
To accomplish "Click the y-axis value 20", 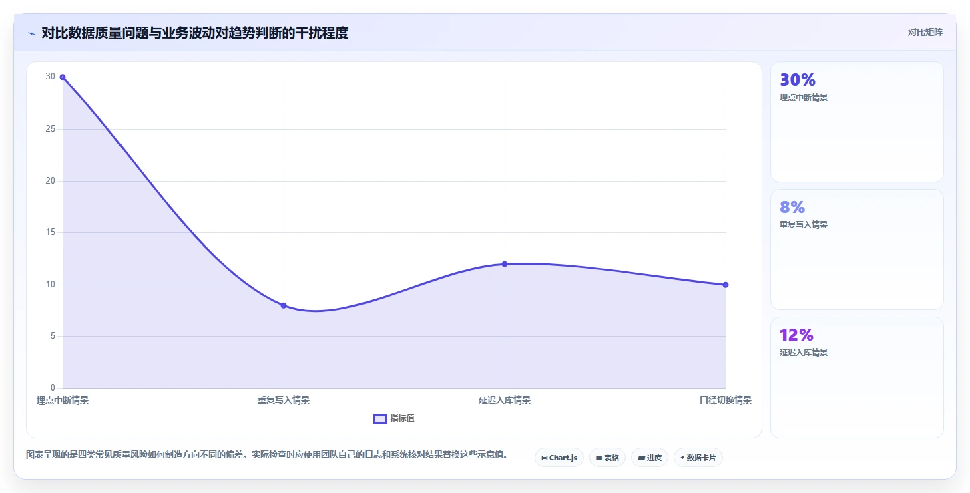I will click(x=51, y=181).
